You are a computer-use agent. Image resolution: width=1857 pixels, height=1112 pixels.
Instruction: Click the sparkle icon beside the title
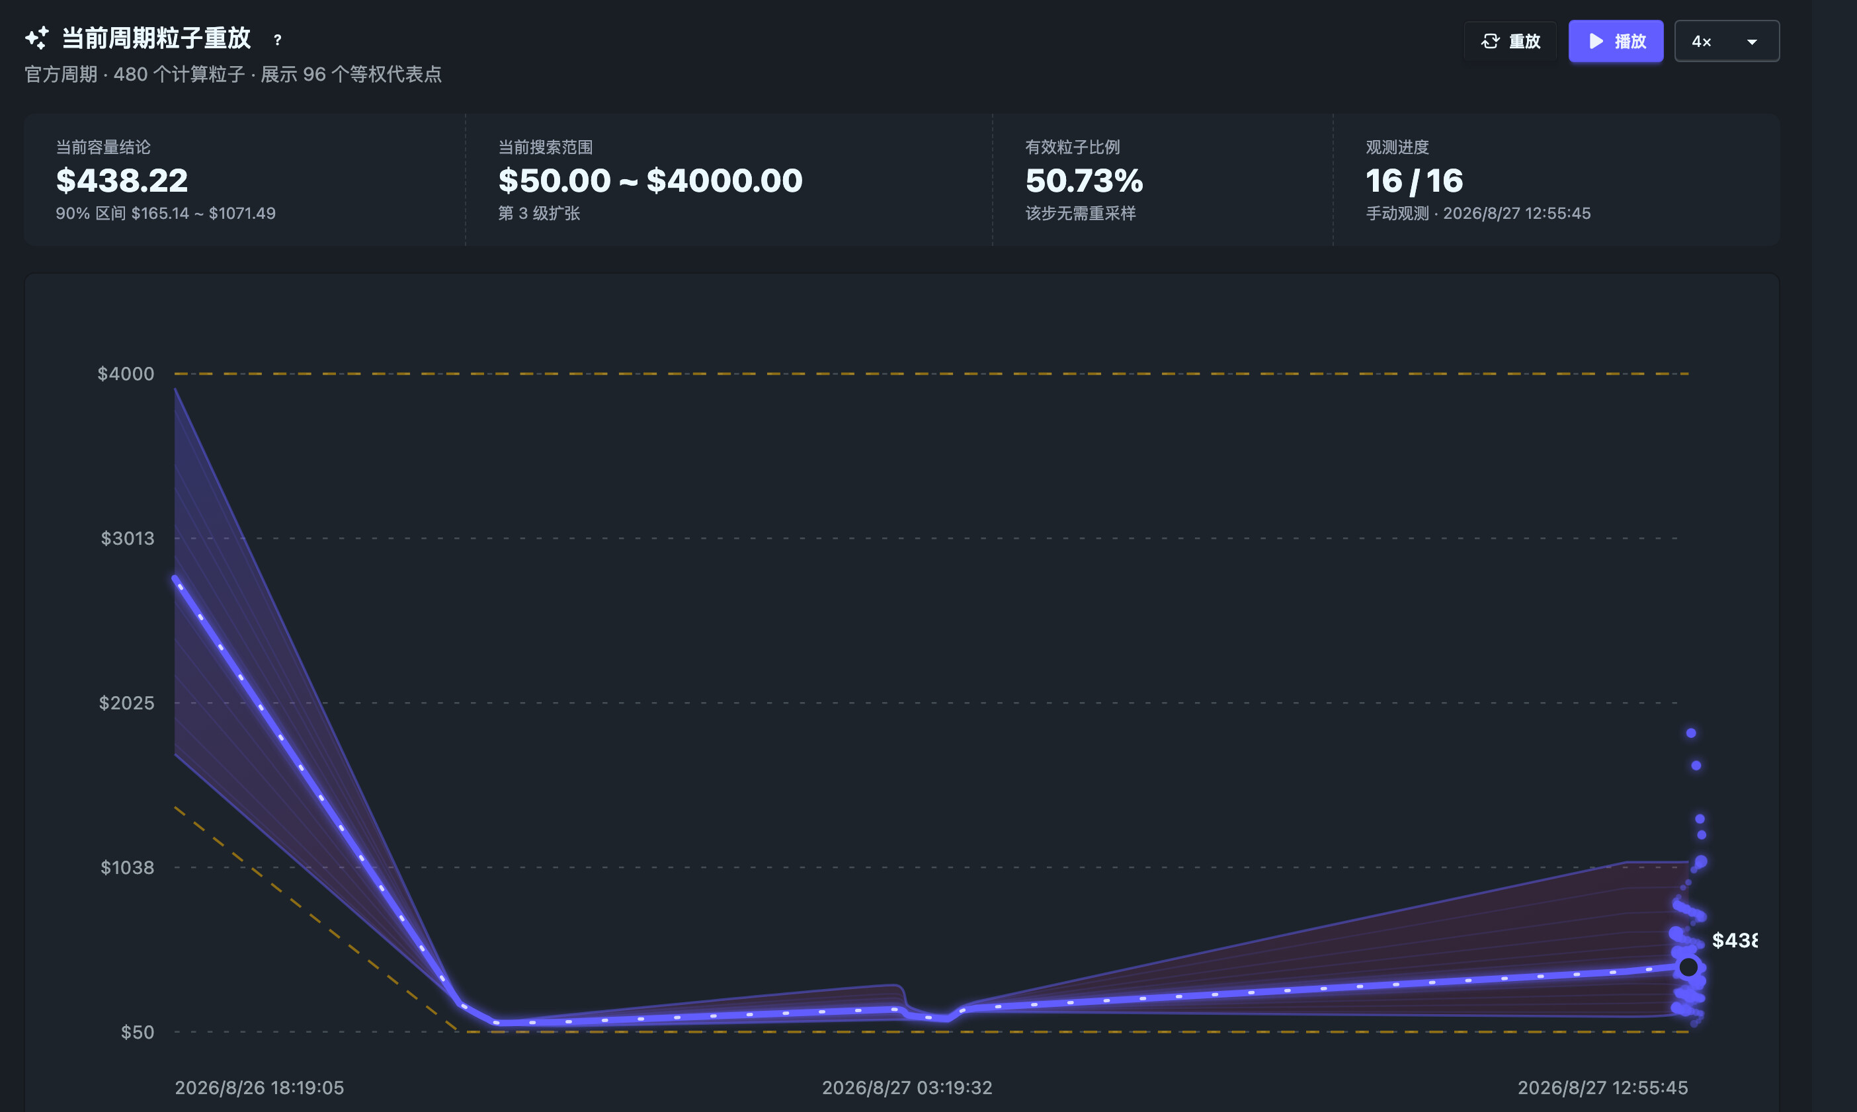pyautogui.click(x=37, y=38)
